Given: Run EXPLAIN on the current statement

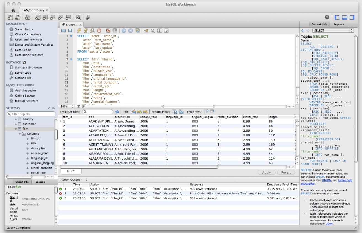Looking at the screenshot, I should [x=93, y=31].
